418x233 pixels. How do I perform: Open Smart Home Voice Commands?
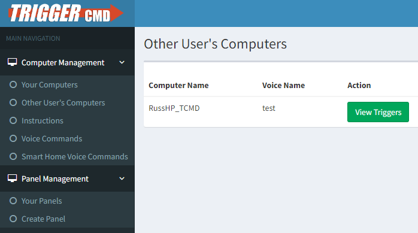pos(75,157)
